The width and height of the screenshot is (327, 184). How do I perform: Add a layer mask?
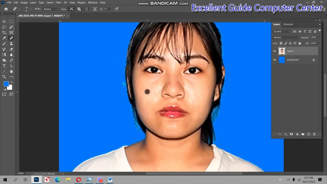click(291, 134)
